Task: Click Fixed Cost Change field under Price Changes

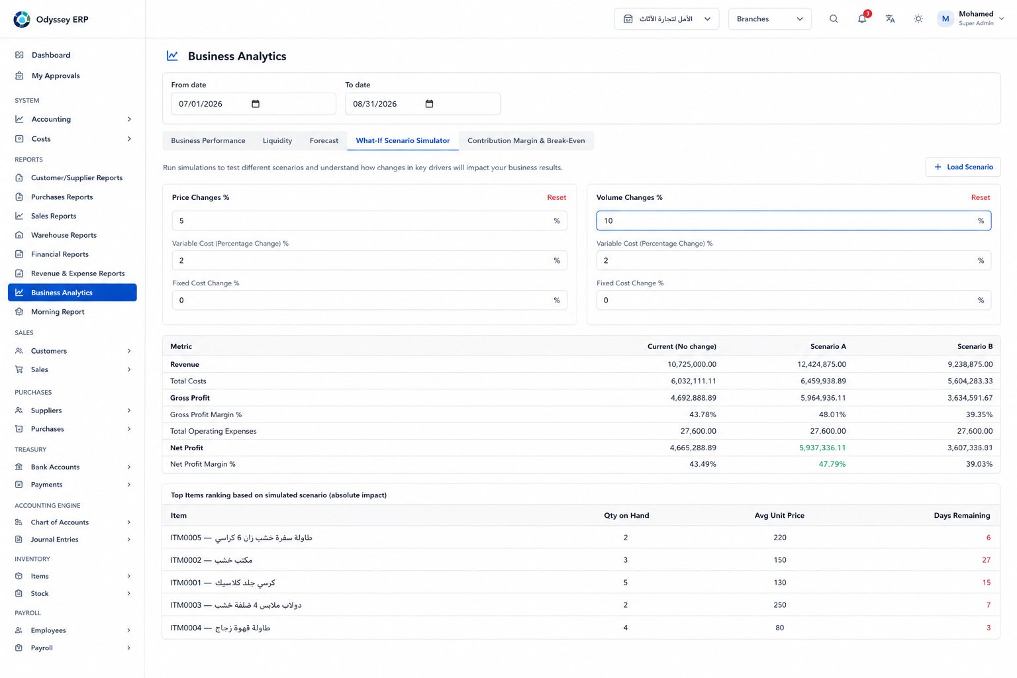Action: pyautogui.click(x=369, y=300)
